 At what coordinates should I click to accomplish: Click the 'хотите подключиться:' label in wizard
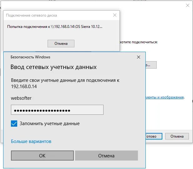pos(139,42)
